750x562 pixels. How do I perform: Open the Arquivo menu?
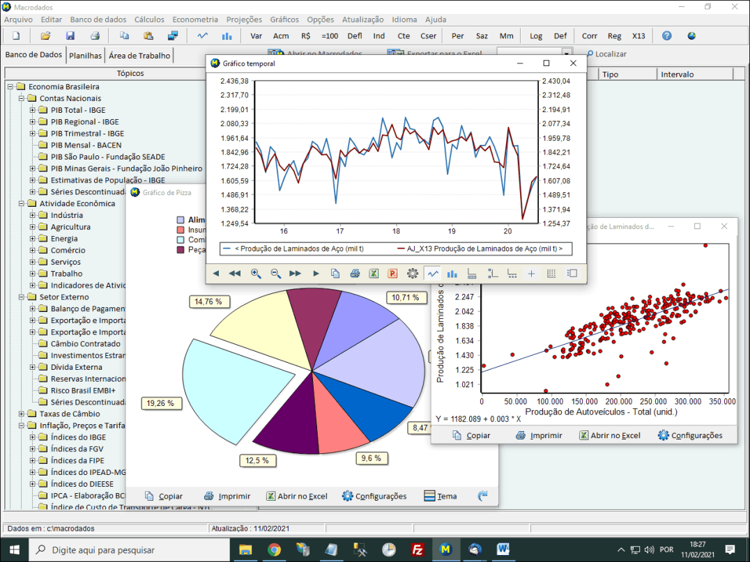(x=18, y=19)
